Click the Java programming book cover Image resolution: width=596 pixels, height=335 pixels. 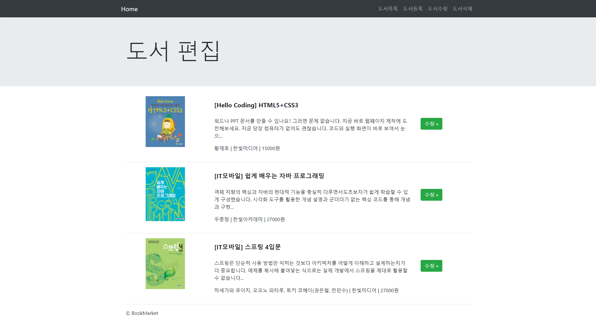point(165,194)
